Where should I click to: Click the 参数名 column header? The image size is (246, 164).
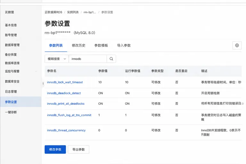[52, 71]
